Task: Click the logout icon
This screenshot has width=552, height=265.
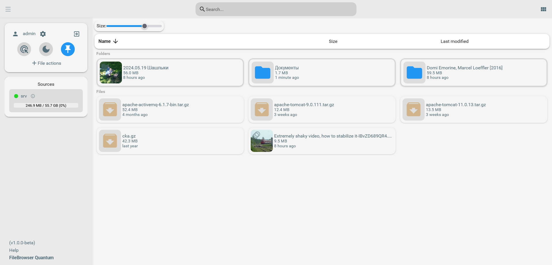Action: coord(76,34)
